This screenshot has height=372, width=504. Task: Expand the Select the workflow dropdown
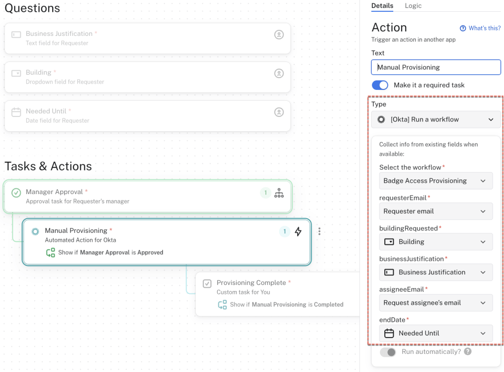(x=436, y=181)
